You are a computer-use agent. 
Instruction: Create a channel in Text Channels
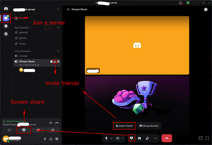pos(58,28)
